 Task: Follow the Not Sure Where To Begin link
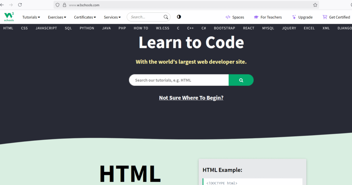191,98
